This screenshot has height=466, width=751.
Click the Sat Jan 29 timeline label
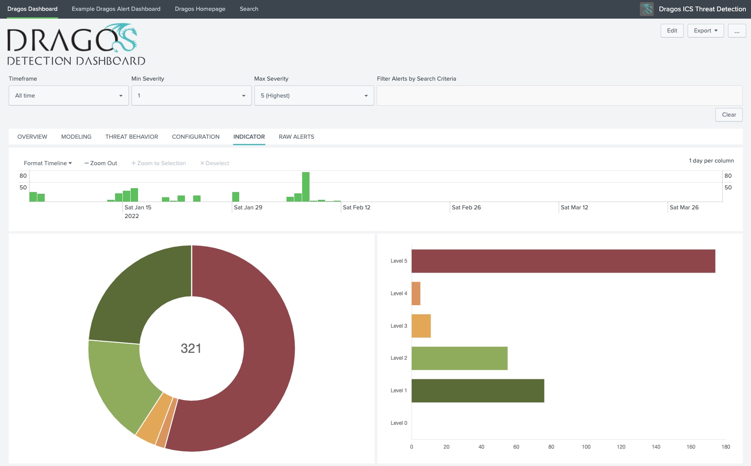pos(248,208)
